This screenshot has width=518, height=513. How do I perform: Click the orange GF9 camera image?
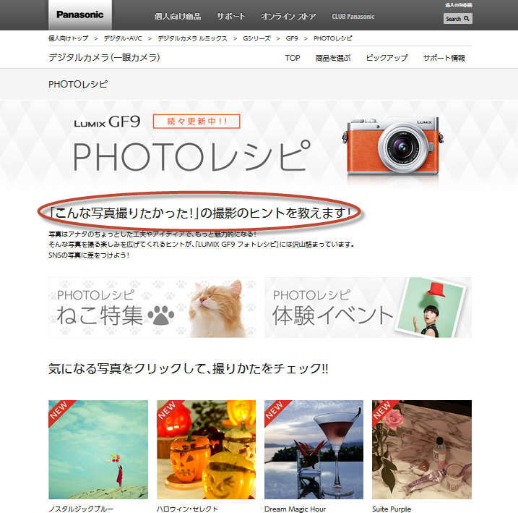click(x=393, y=145)
